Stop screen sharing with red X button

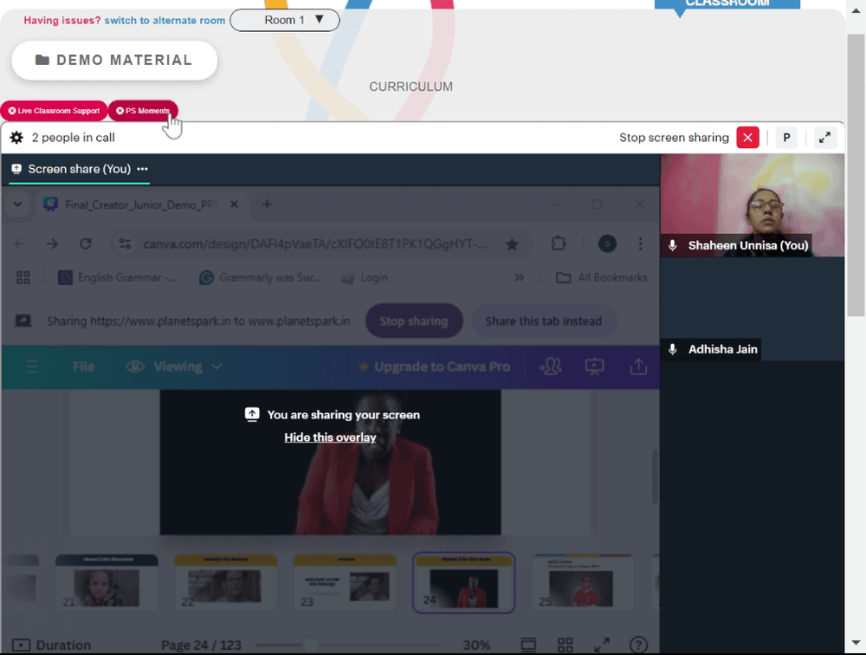pos(747,138)
